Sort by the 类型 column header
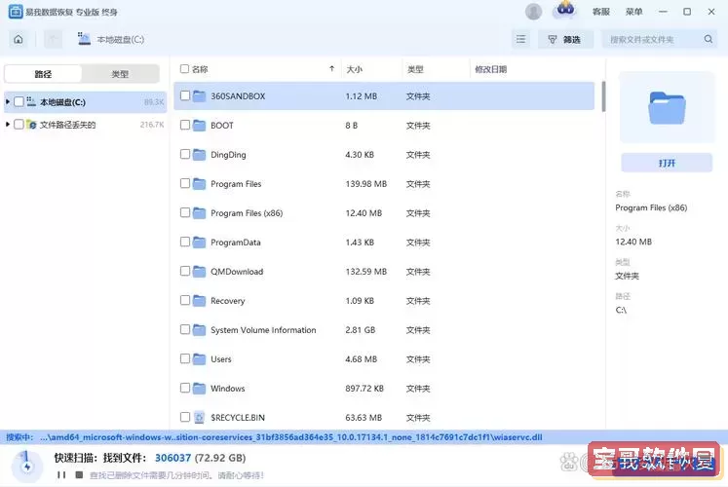This screenshot has height=487, width=728. (415, 69)
